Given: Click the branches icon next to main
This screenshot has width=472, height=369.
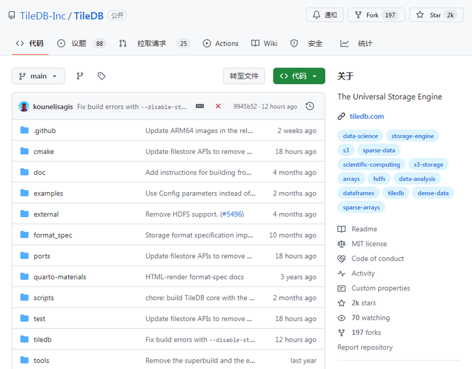Looking at the screenshot, I should (x=80, y=76).
